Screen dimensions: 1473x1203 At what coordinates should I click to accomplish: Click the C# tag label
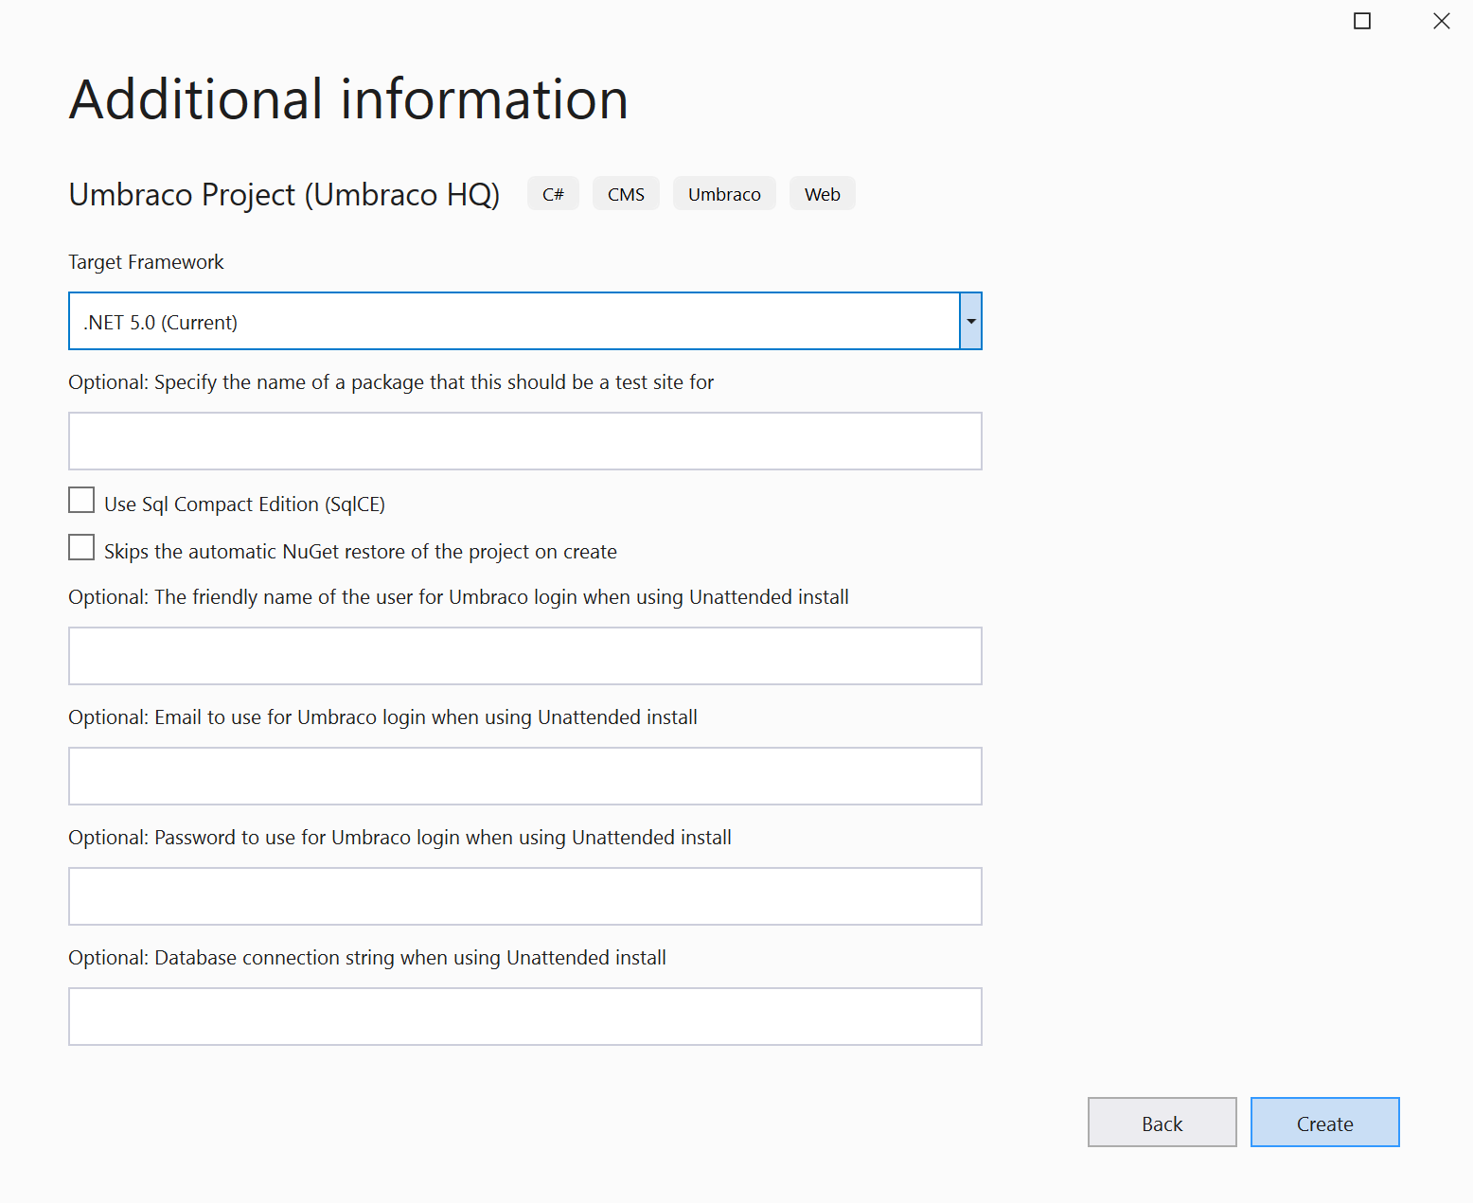coord(553,194)
